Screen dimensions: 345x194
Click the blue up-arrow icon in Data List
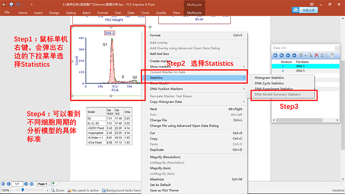coord(288,55)
